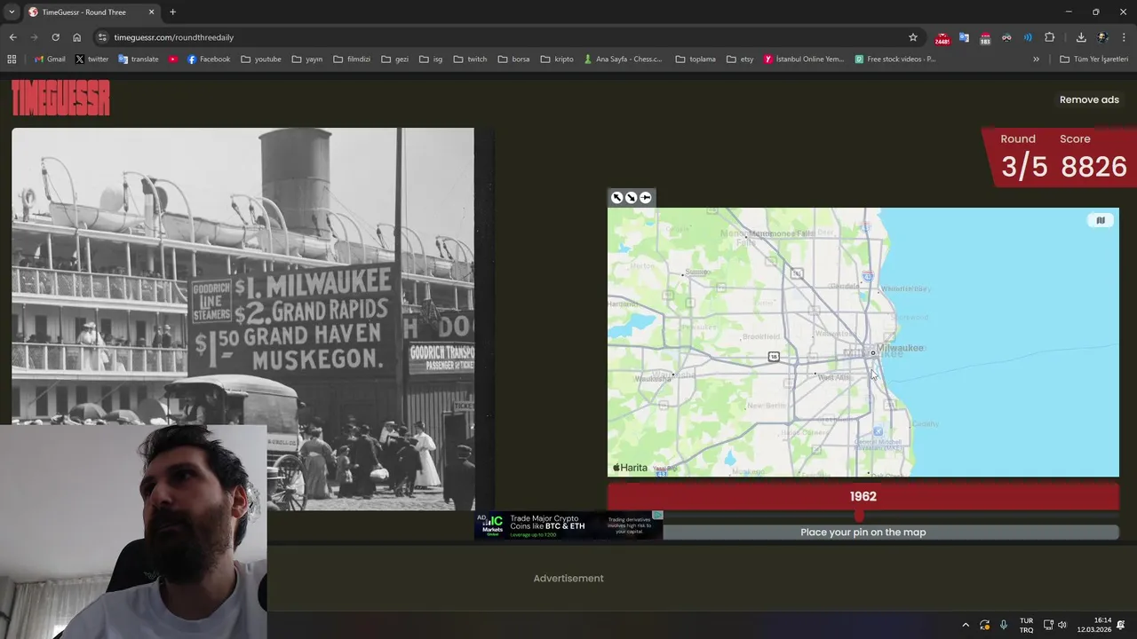Reload the TimeGuessr page
Viewport: 1137px width, 639px height.
55,37
